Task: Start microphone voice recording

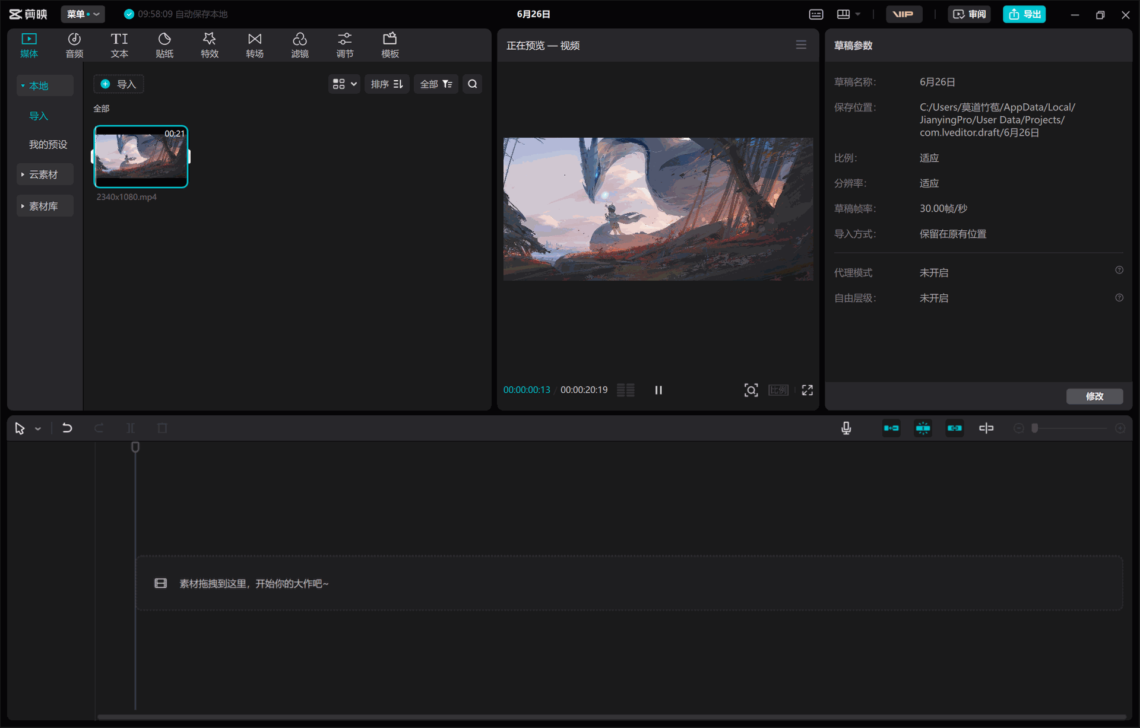Action: (x=846, y=428)
